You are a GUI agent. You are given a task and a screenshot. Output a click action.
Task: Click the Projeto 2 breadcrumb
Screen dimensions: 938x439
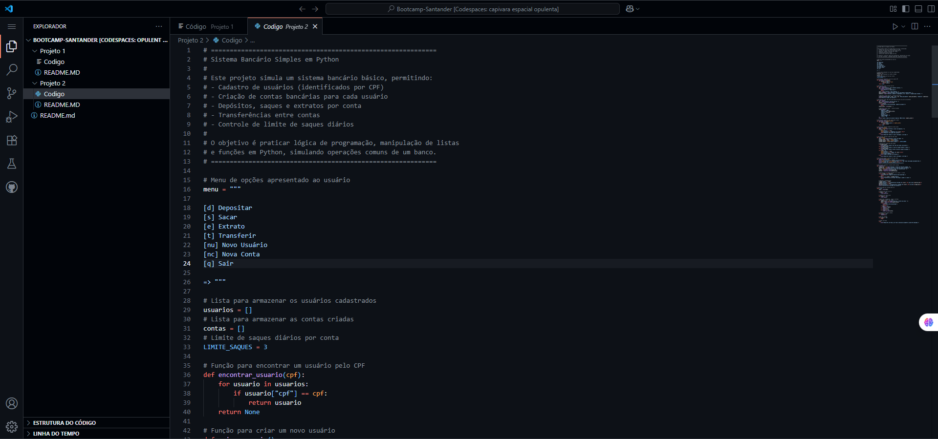(x=190, y=40)
